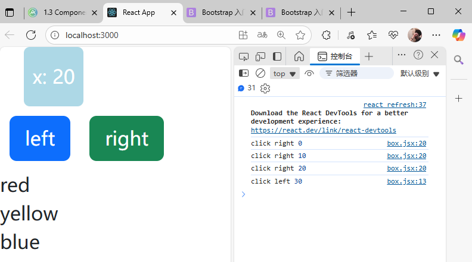
Task: Toggle DevTools activity bar dock icon
Action: point(277,56)
